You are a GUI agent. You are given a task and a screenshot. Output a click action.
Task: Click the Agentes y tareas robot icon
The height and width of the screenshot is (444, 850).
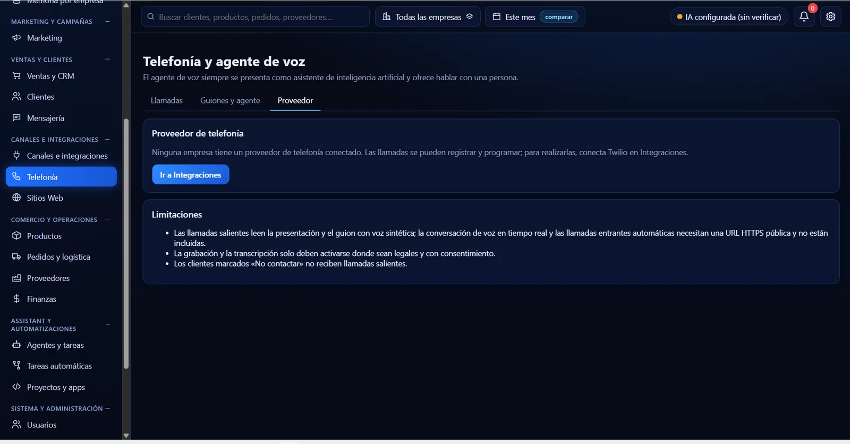coord(16,345)
